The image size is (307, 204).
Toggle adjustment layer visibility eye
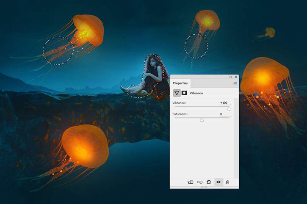click(218, 182)
